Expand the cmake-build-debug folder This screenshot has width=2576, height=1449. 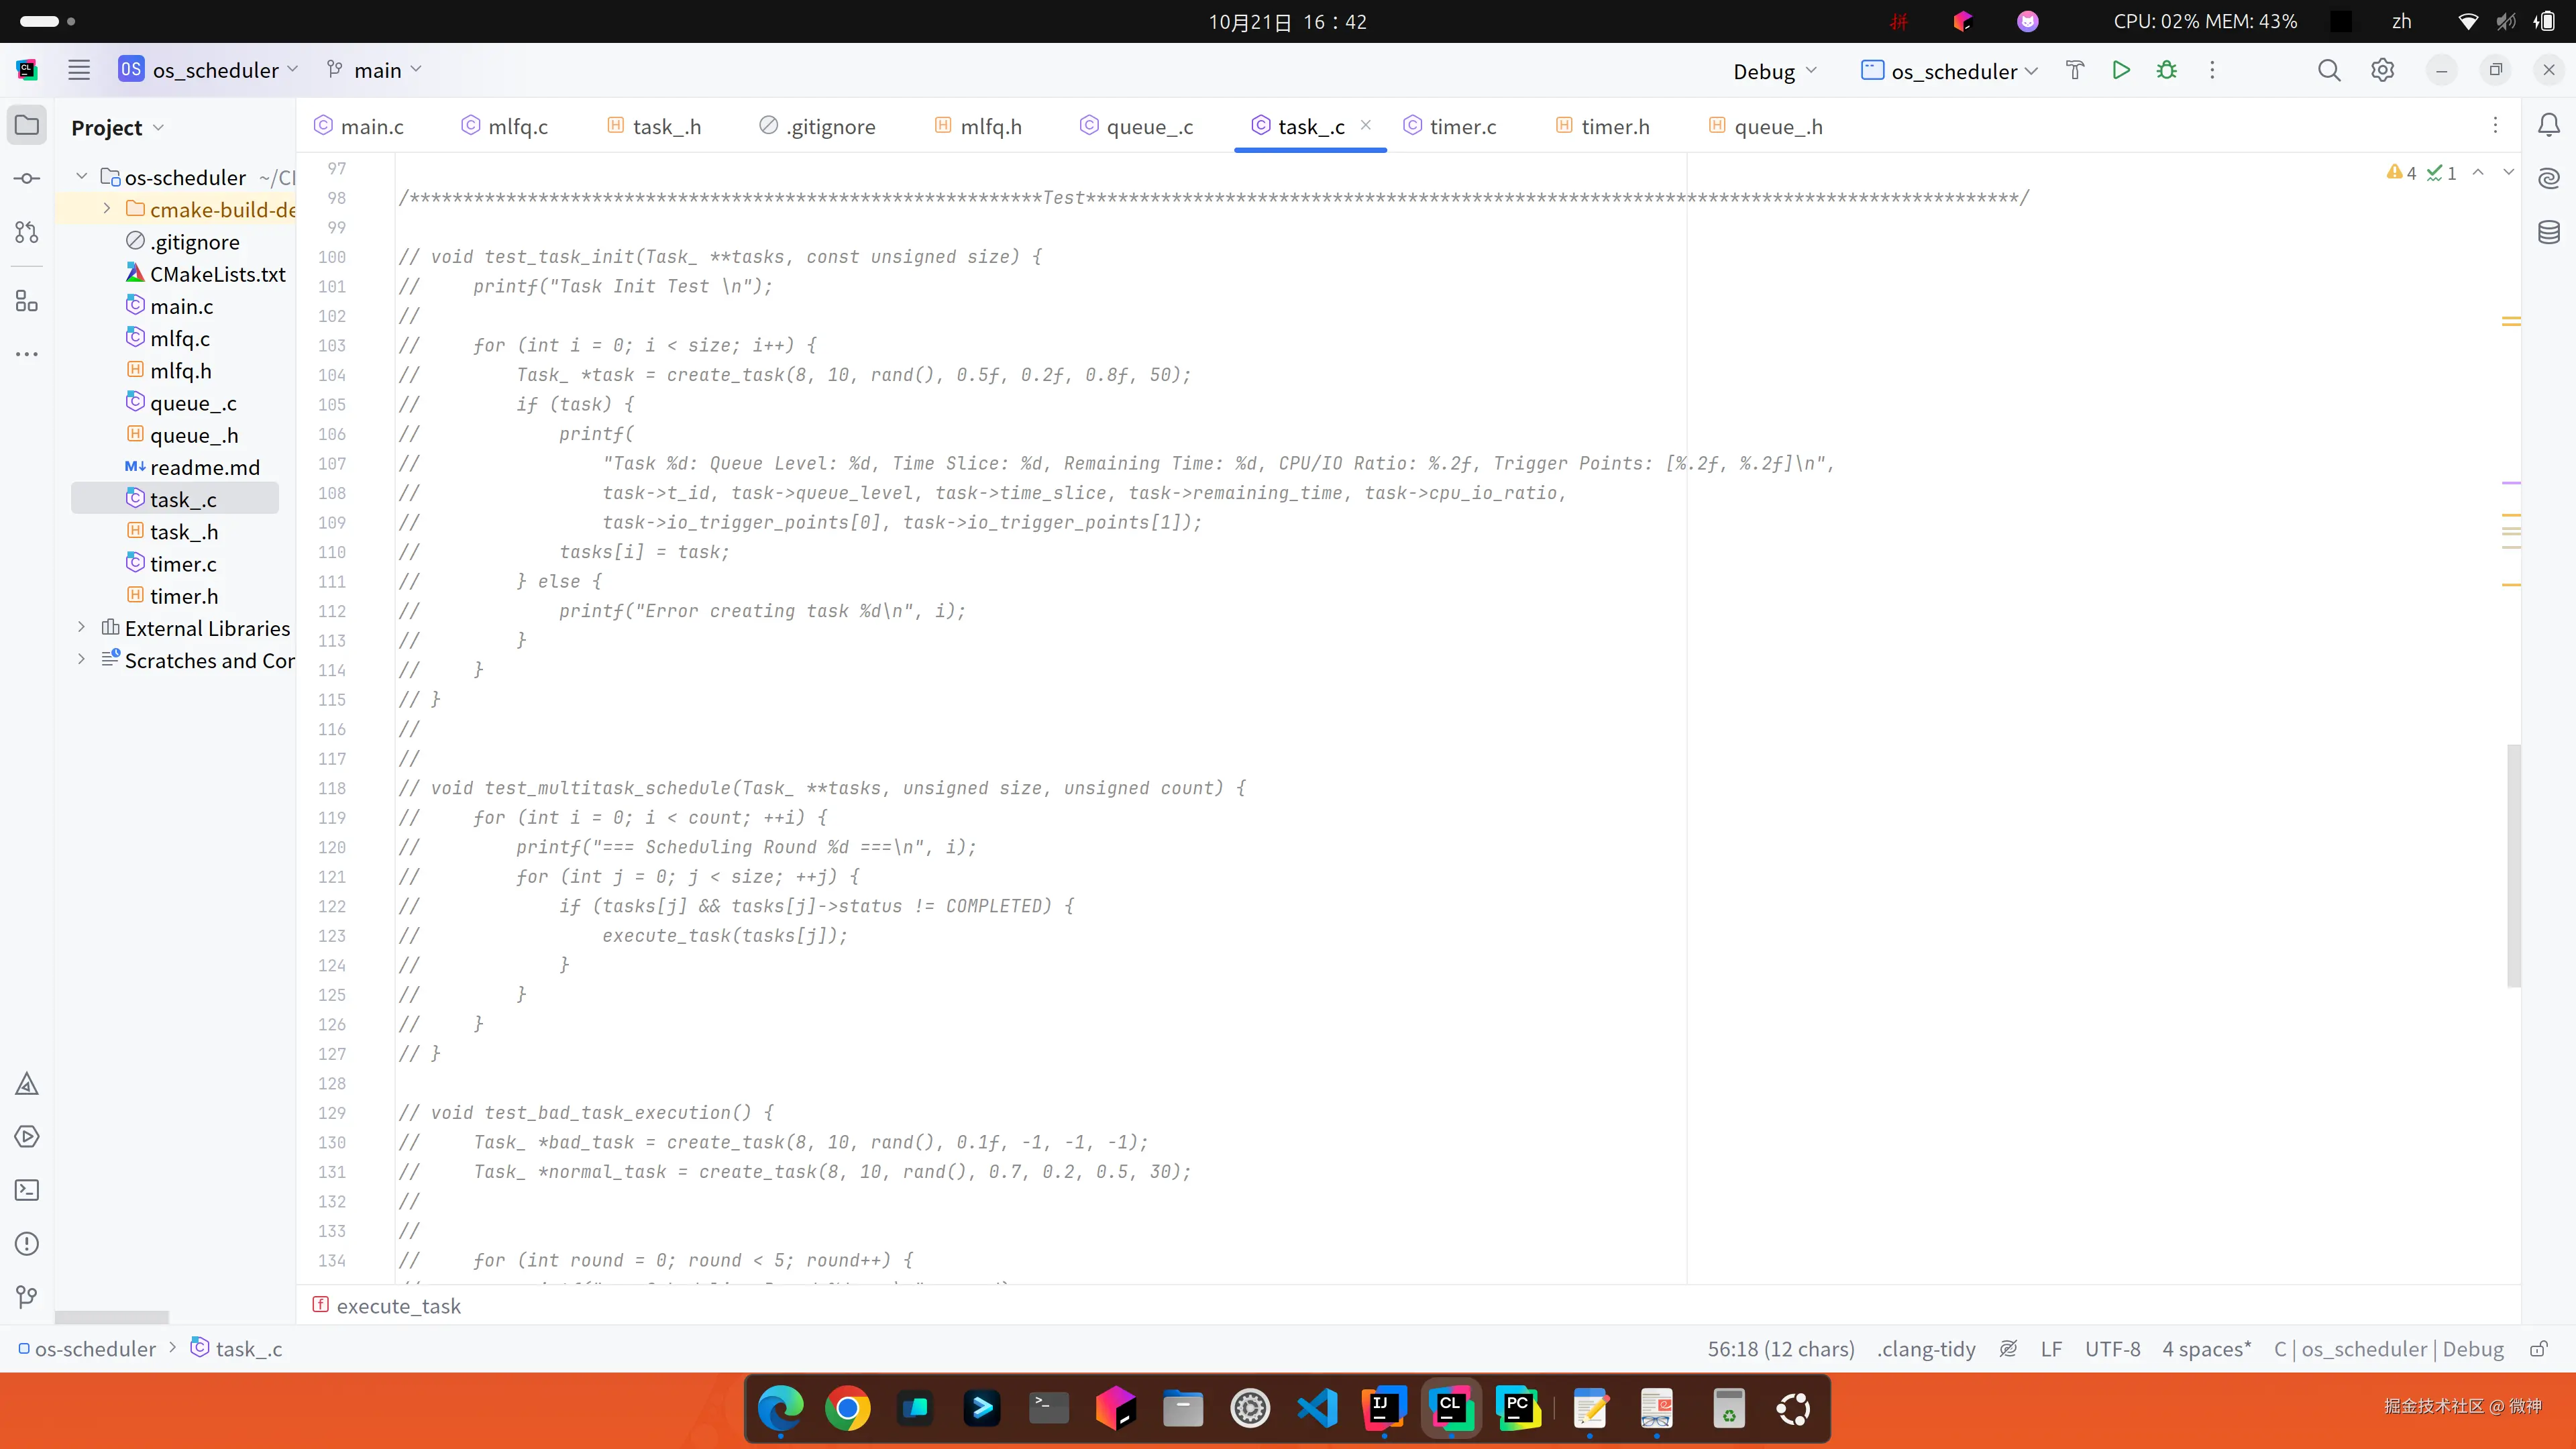point(107,209)
